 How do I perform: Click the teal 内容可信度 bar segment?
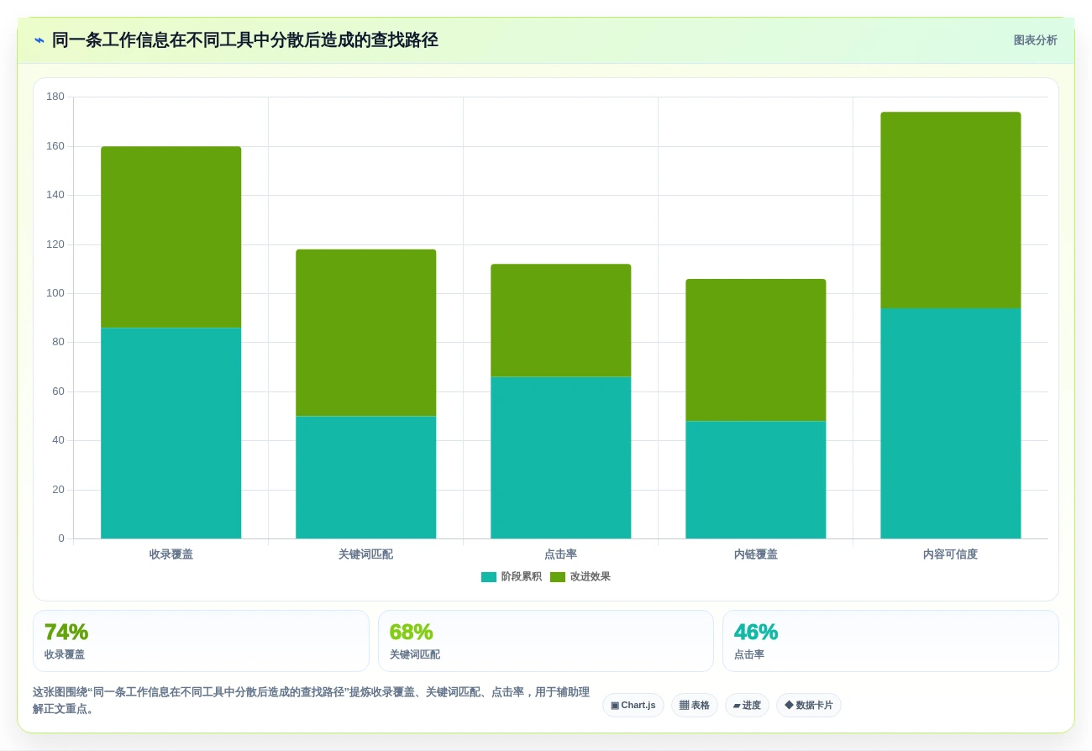tap(950, 423)
